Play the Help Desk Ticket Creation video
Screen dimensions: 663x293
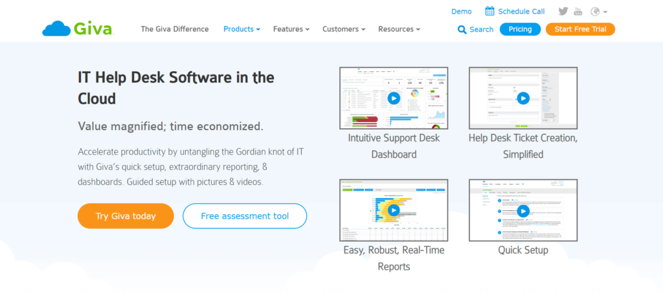523,98
